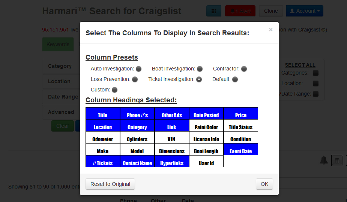Viewport: 347px width, 202px height.
Task: Toggle the Phone #'s column heading
Action: [137, 114]
